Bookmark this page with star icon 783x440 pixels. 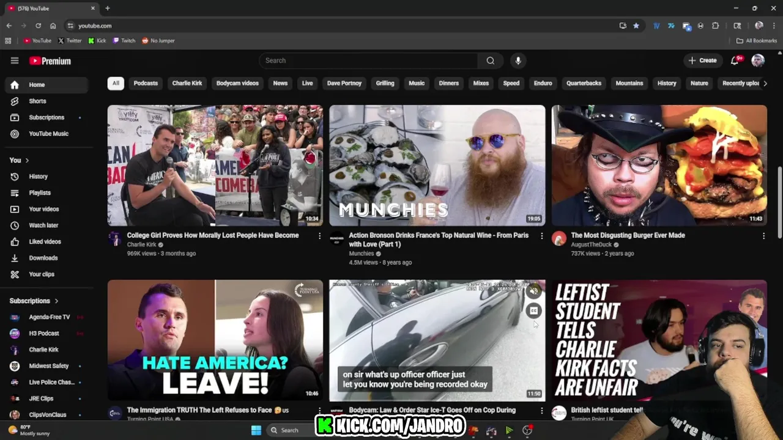636,26
